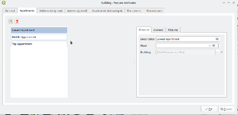Maximize the Feature Attributes dialog
Viewport: 238px width, 115px height.
[228, 3]
